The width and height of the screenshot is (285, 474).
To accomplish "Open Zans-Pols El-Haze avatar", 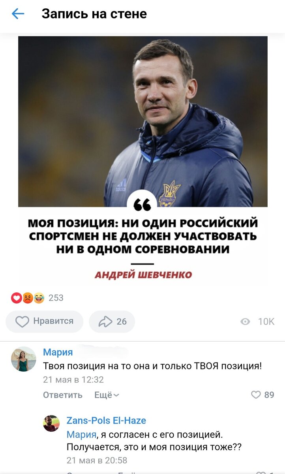I will 51,423.
